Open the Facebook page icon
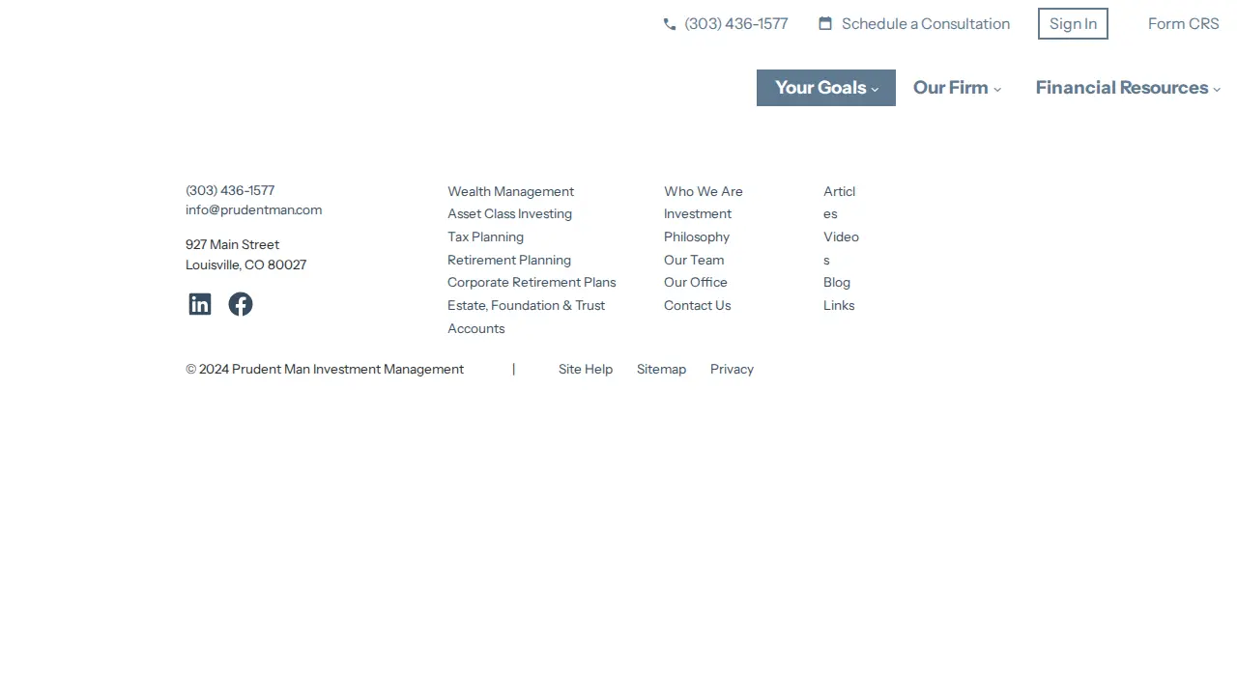 click(x=241, y=304)
